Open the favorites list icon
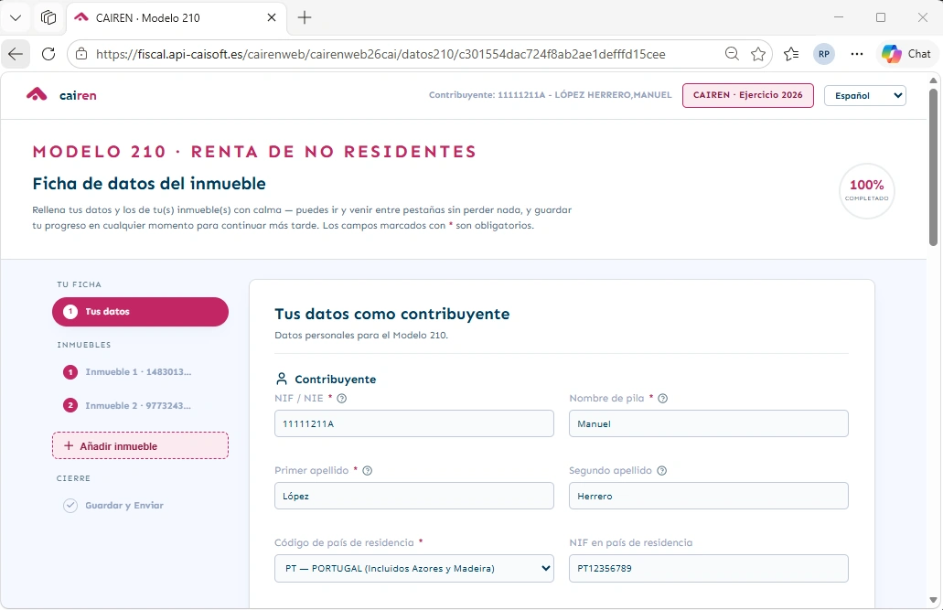 click(791, 54)
